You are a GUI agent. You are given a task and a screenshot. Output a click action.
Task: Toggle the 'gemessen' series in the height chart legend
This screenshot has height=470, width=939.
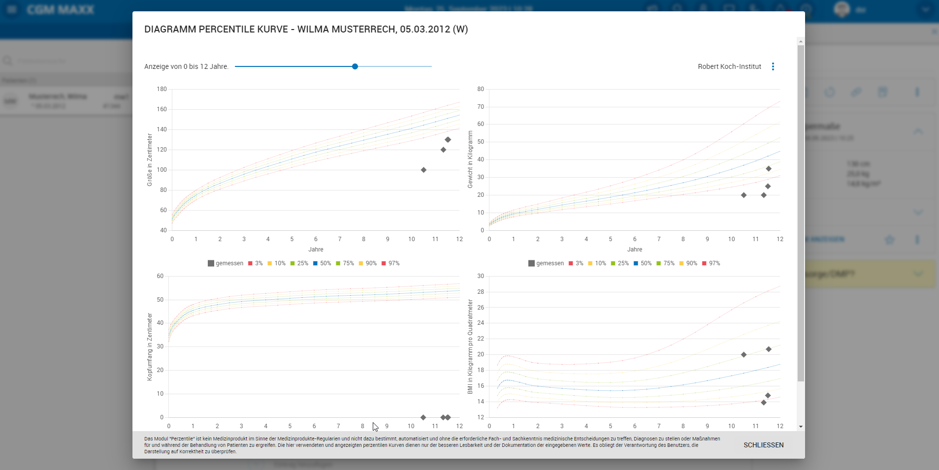pos(226,263)
